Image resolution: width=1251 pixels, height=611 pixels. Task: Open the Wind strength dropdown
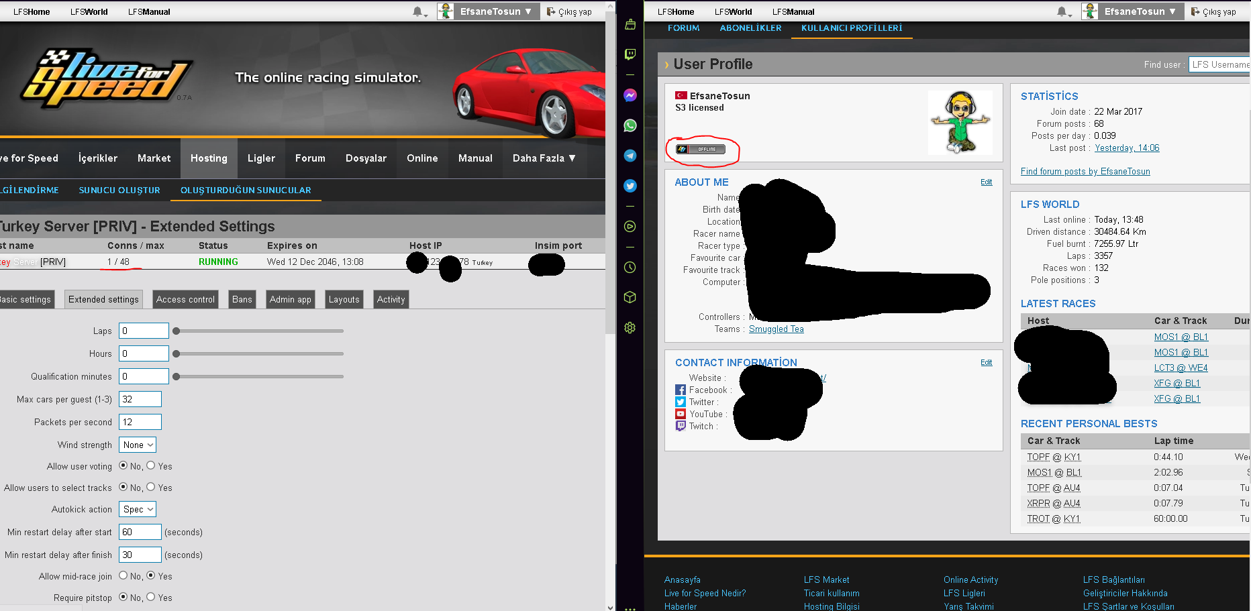[138, 445]
